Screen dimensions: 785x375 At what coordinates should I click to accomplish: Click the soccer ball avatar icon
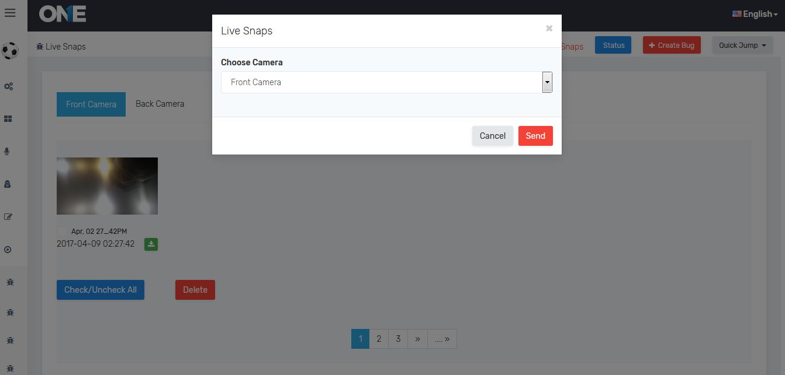pyautogui.click(x=10, y=51)
